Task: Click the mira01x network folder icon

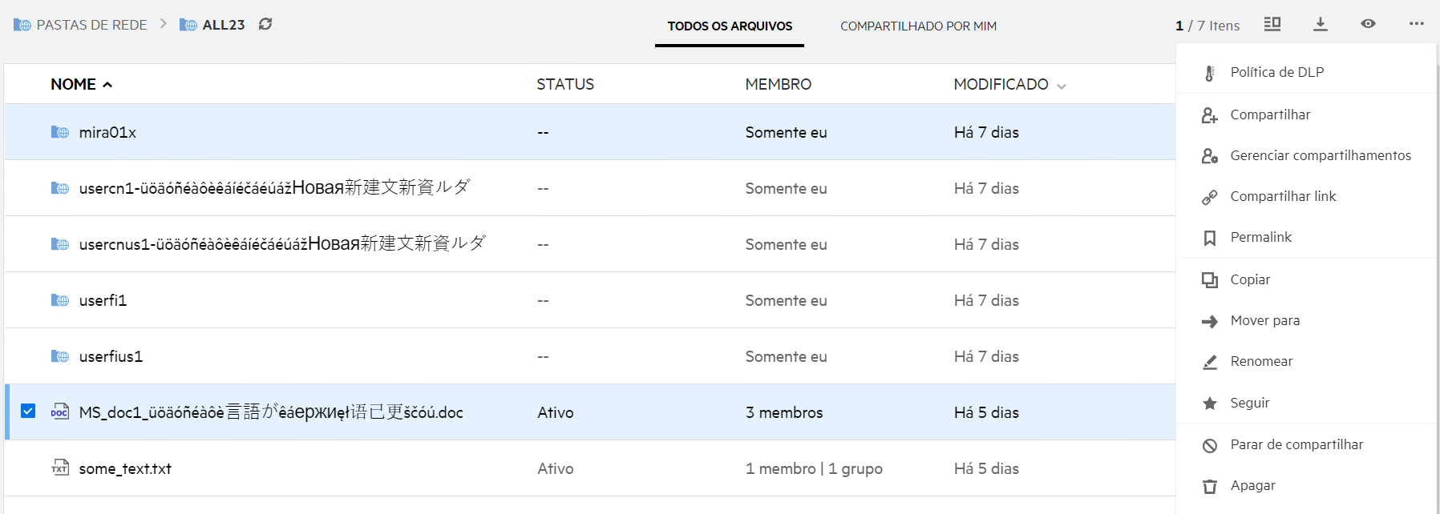Action: pos(60,132)
